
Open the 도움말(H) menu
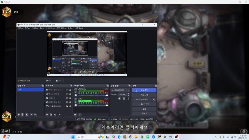tap(79, 28)
